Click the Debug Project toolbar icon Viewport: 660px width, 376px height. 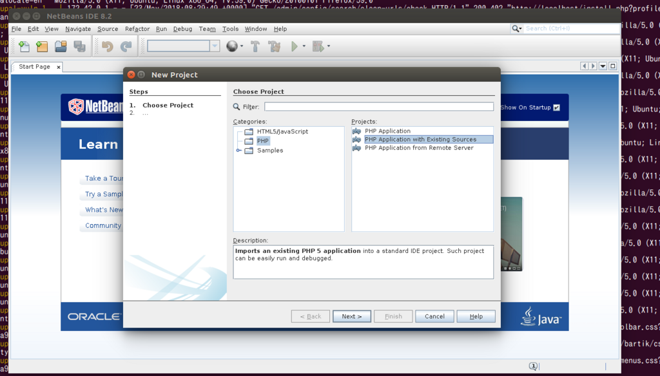coord(318,46)
